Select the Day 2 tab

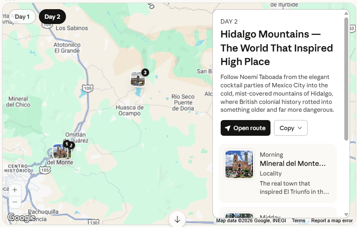coord(52,17)
